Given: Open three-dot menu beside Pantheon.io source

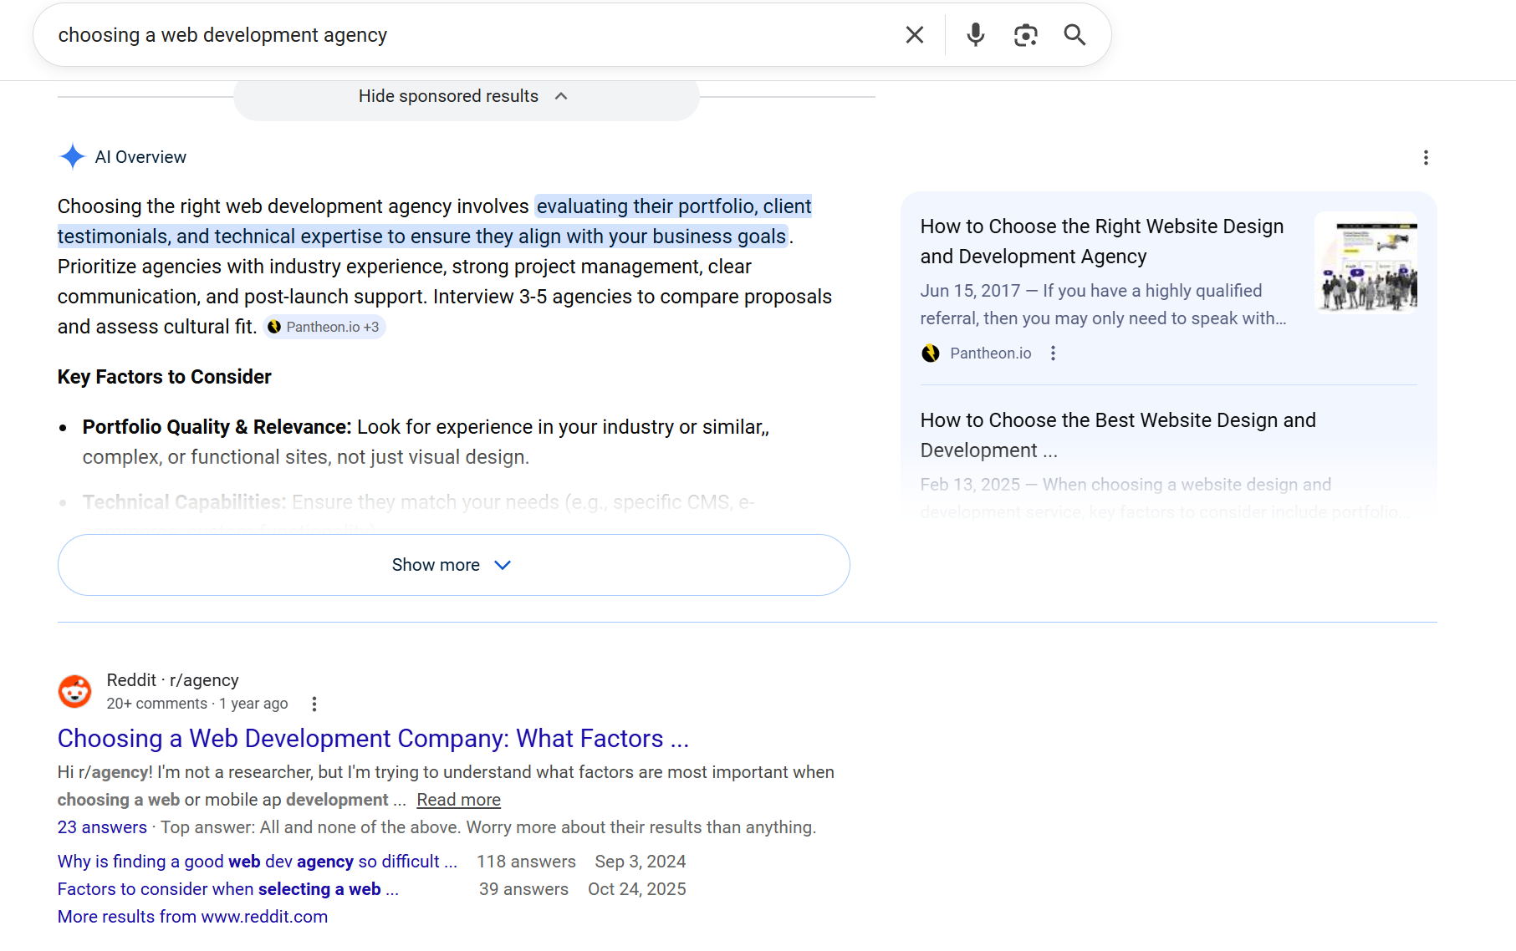Looking at the screenshot, I should (x=1053, y=353).
